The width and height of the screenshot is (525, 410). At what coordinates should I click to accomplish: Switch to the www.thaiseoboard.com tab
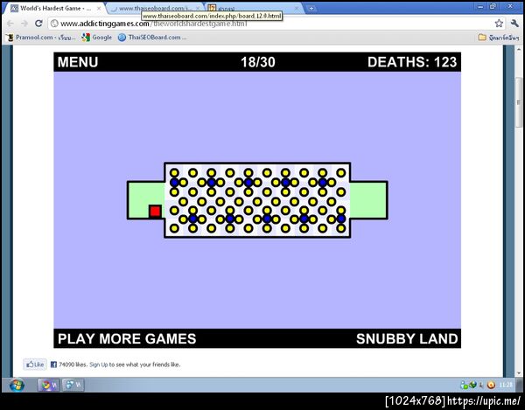156,9
